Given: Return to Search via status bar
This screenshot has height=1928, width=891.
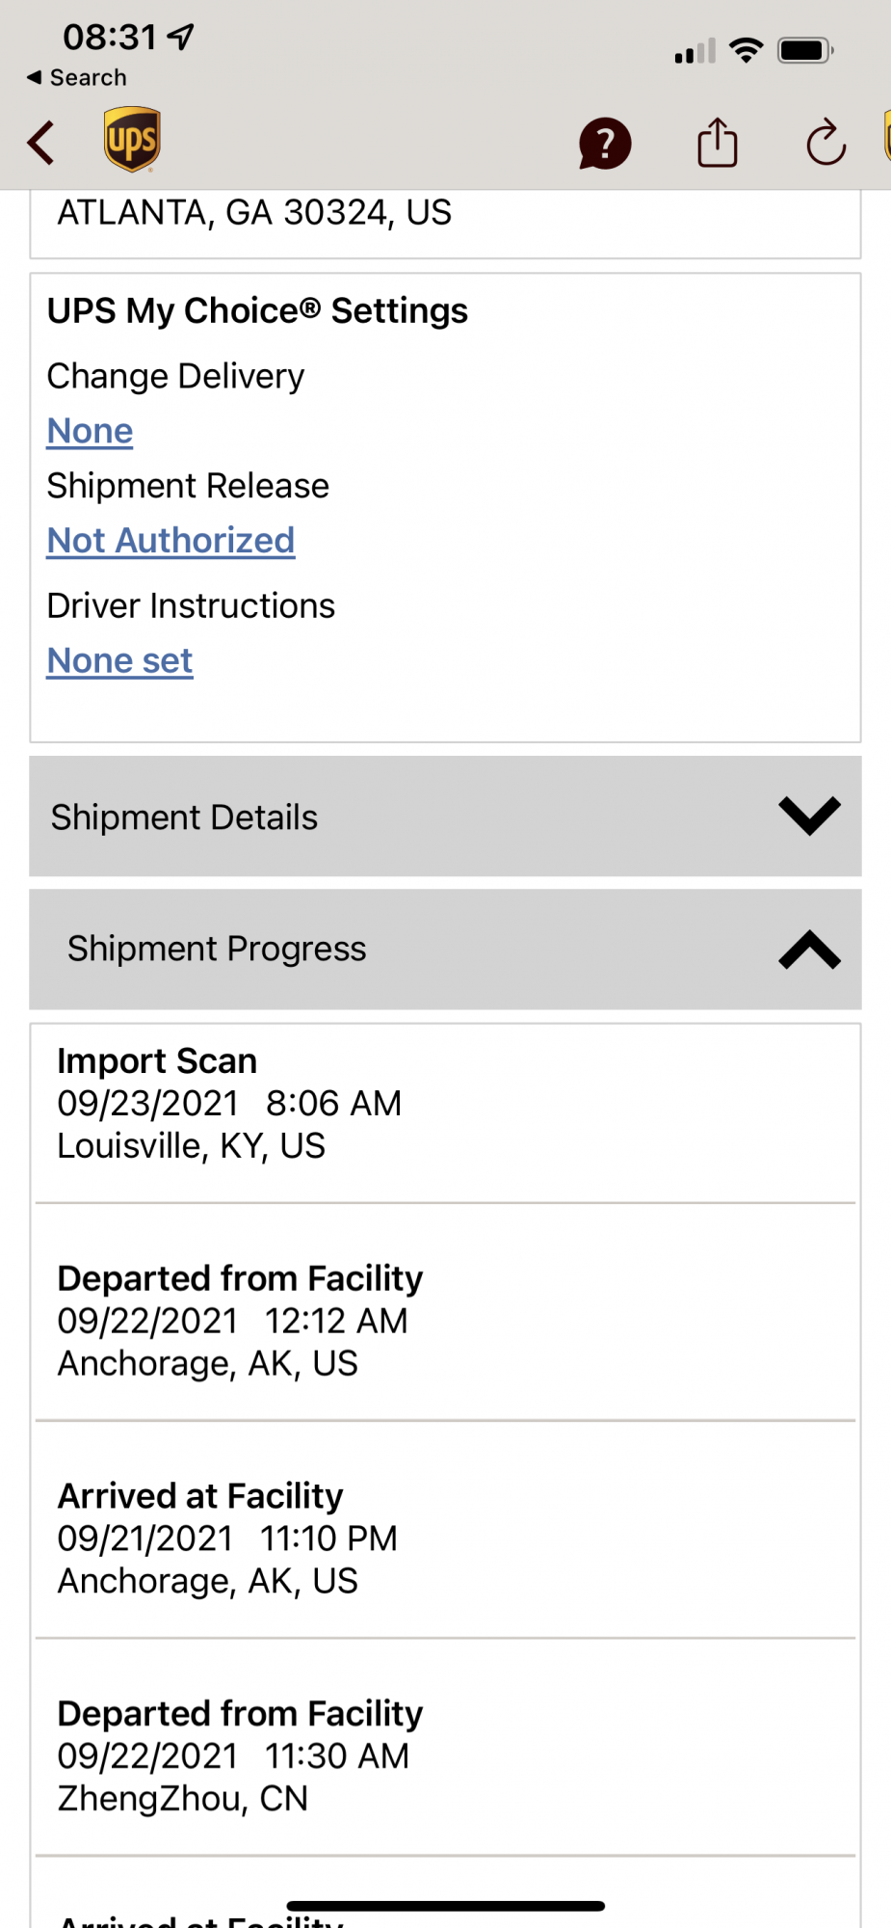Looking at the screenshot, I should [x=77, y=77].
